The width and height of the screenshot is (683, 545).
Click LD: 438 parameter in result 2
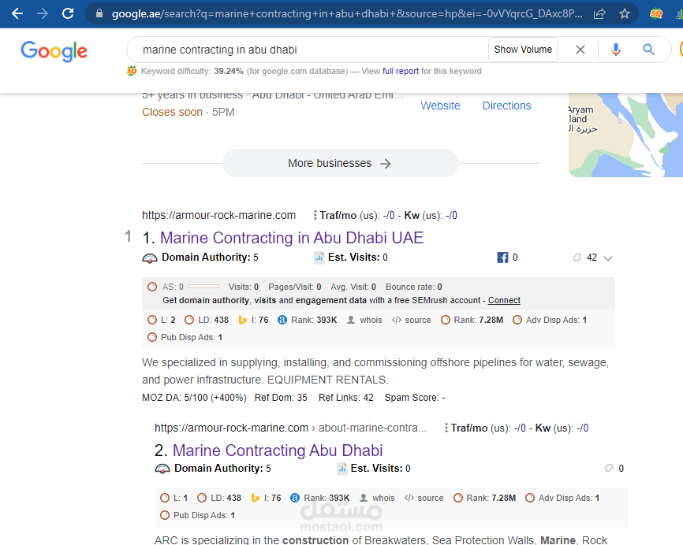pos(219,498)
